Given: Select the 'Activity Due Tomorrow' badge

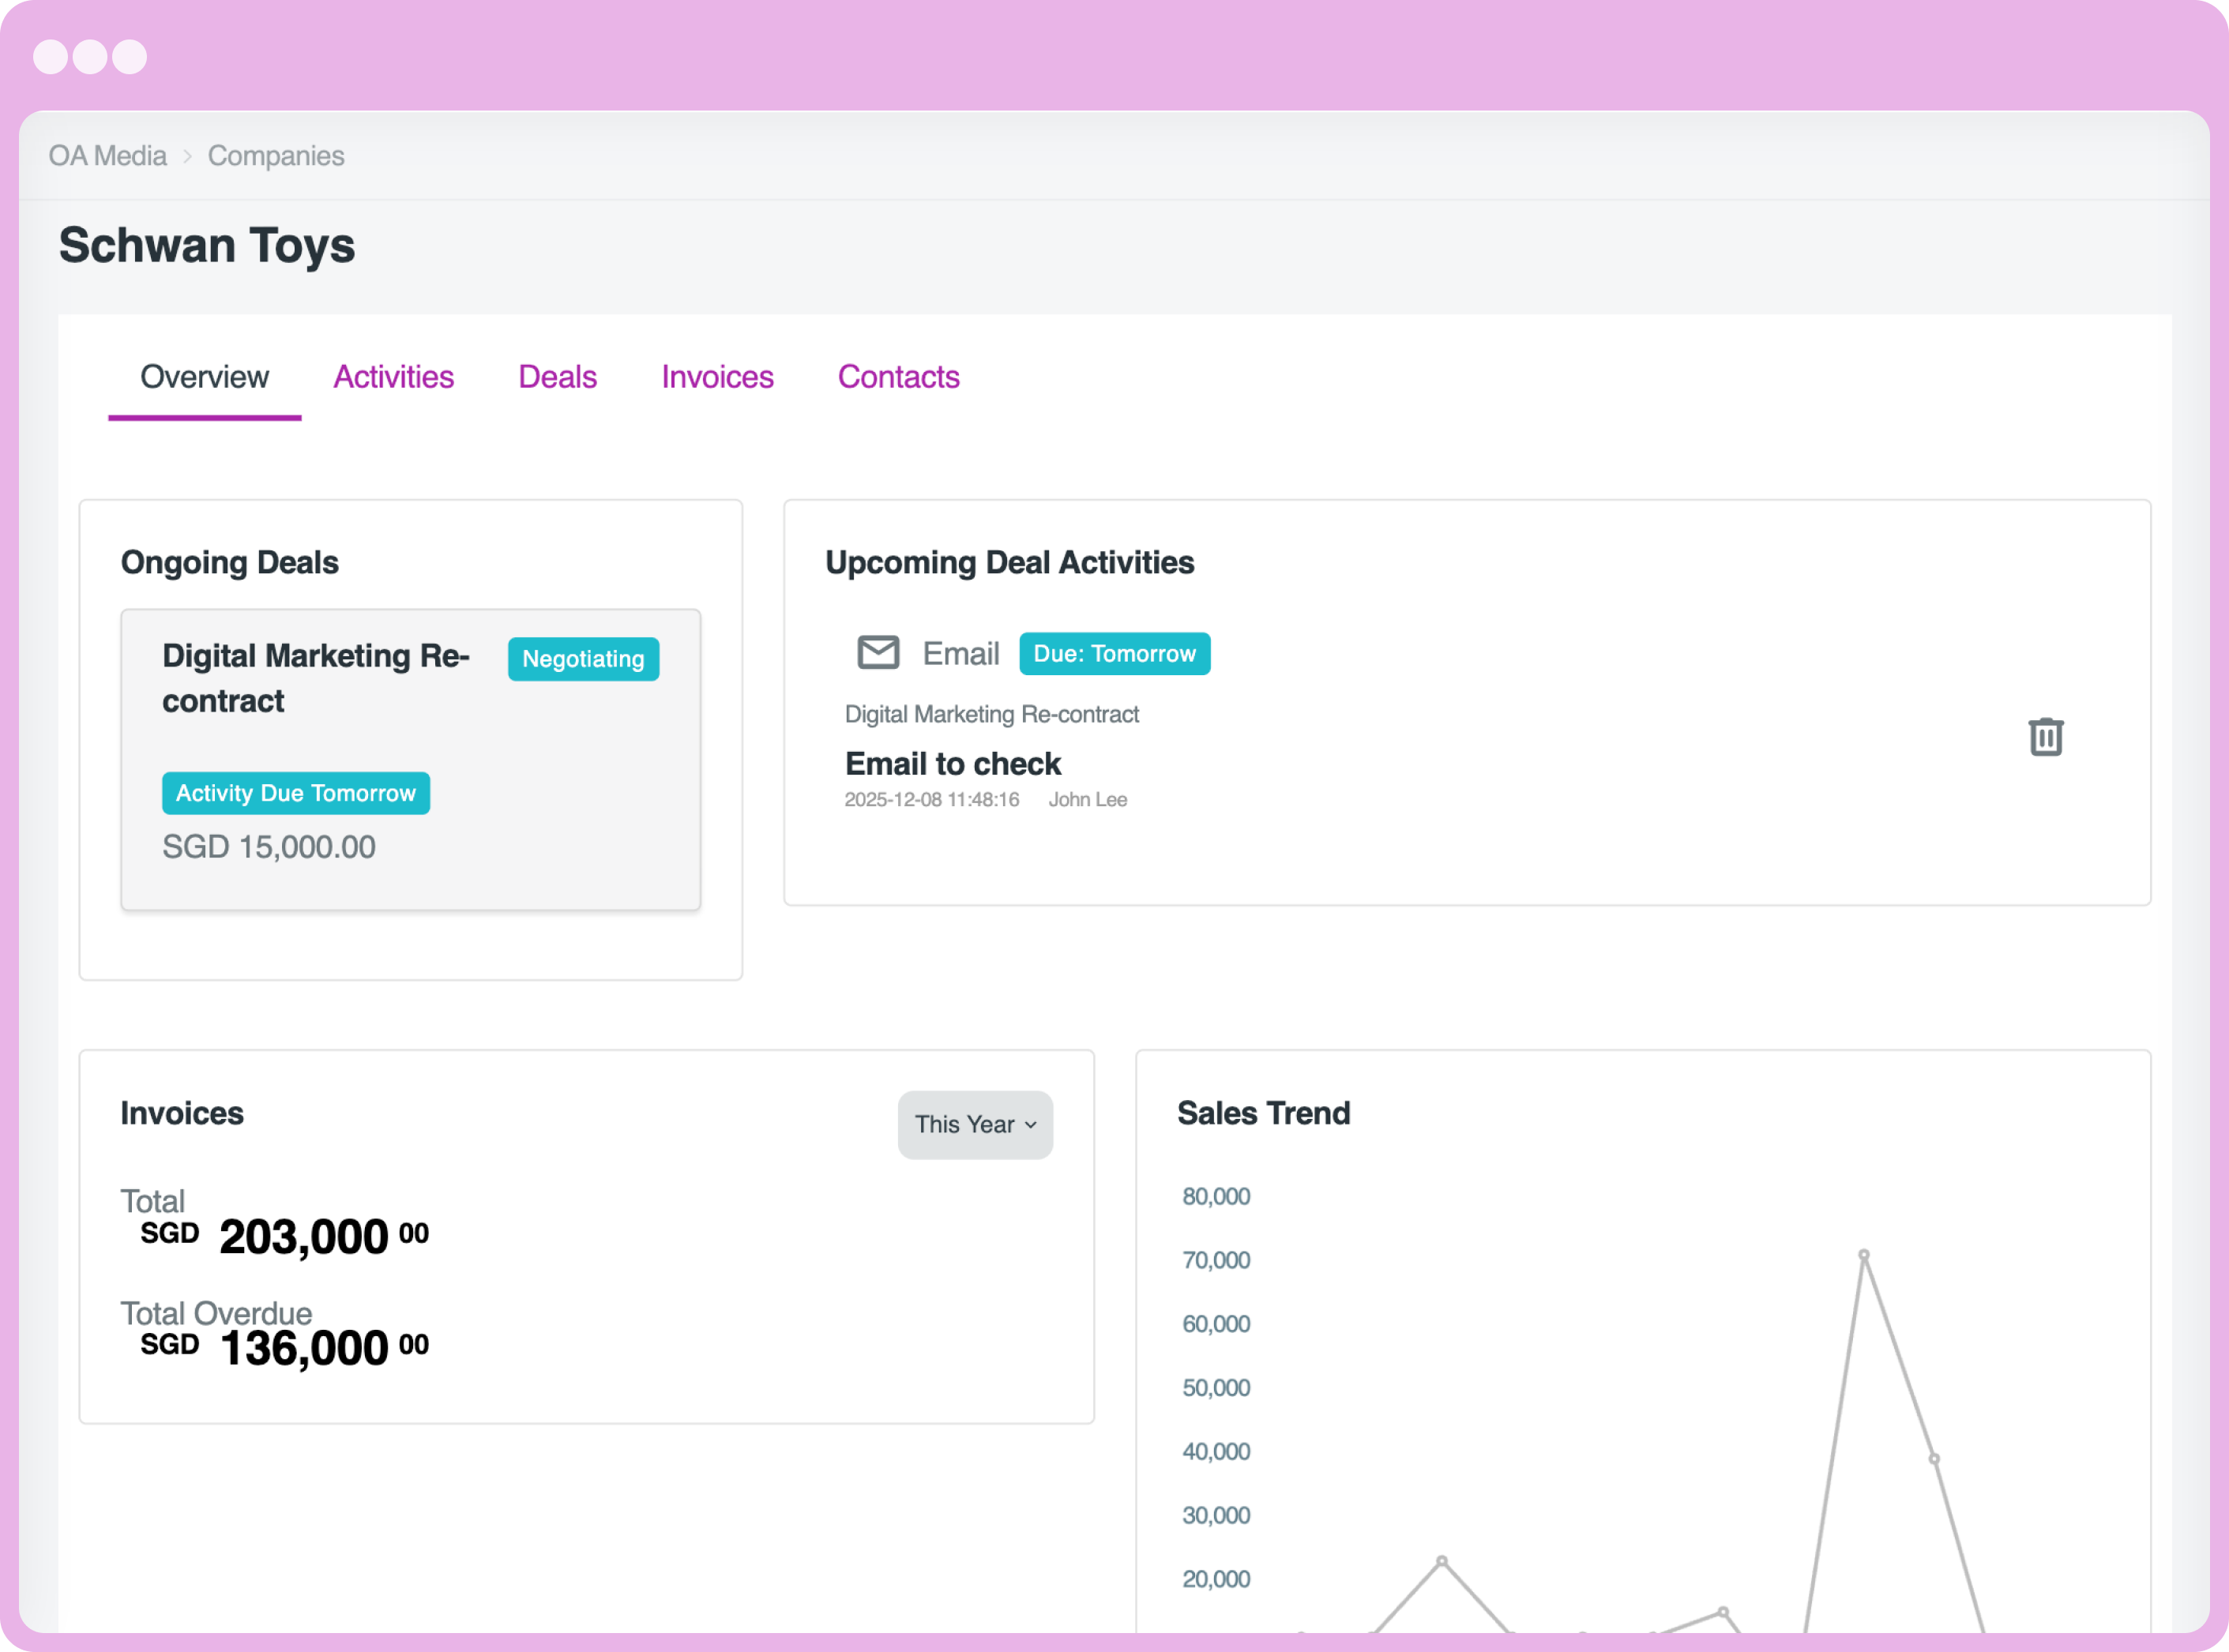Looking at the screenshot, I should [x=296, y=793].
